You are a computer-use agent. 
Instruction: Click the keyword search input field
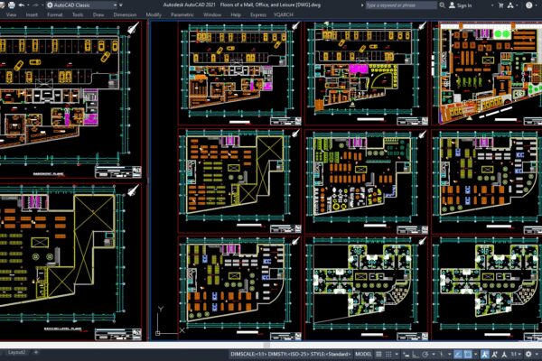[401, 5]
